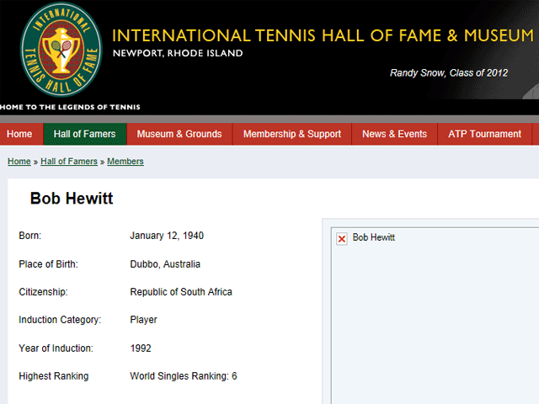Click the Home breadcrumb link

[x=19, y=162]
